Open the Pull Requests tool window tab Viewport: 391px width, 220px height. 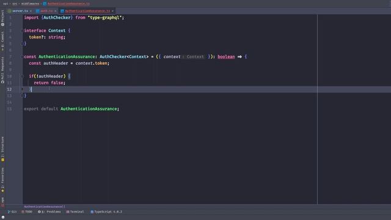point(2,70)
